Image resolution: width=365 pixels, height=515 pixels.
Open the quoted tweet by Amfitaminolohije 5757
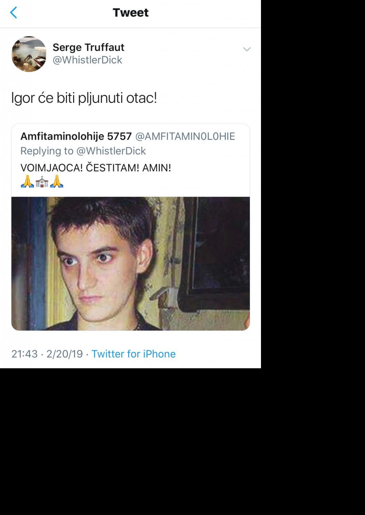(131, 227)
